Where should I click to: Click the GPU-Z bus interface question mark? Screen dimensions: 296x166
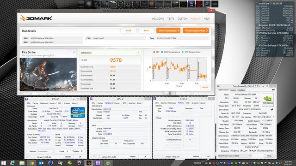(273, 117)
